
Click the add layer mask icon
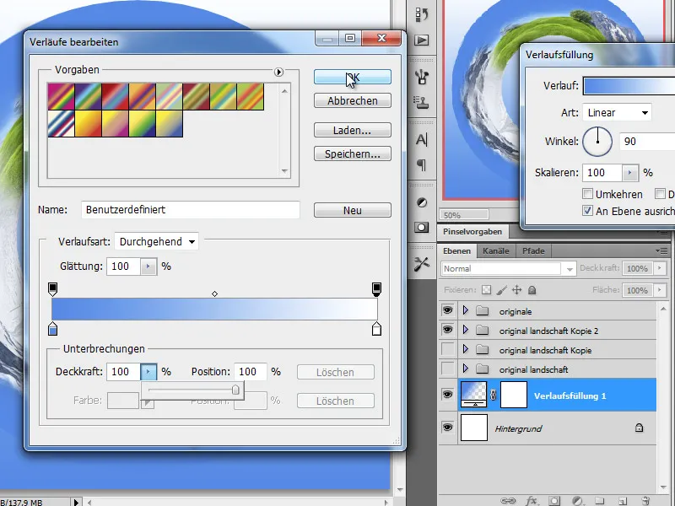[555, 501]
